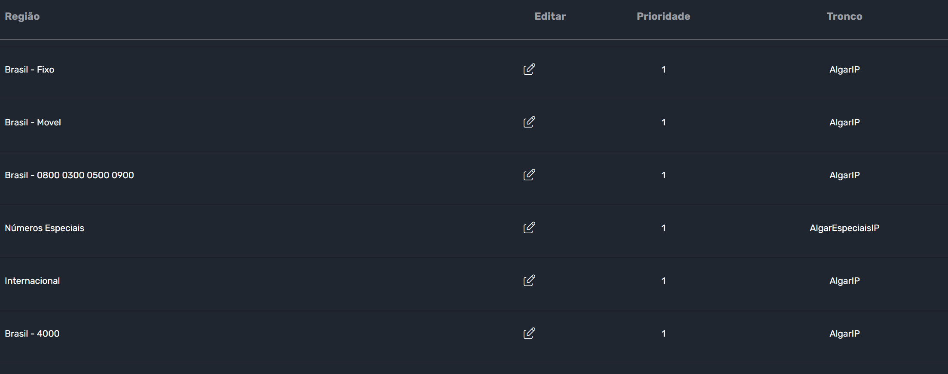The image size is (948, 374).
Task: Edit the Brasil - Fixo route
Action: pos(529,69)
